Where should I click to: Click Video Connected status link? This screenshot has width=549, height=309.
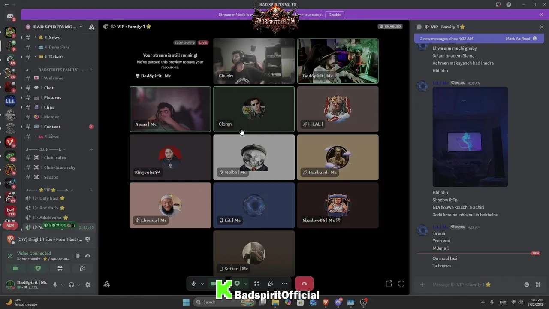click(x=34, y=253)
